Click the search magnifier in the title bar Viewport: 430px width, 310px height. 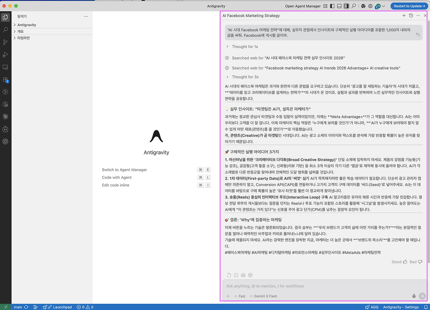click(354, 6)
